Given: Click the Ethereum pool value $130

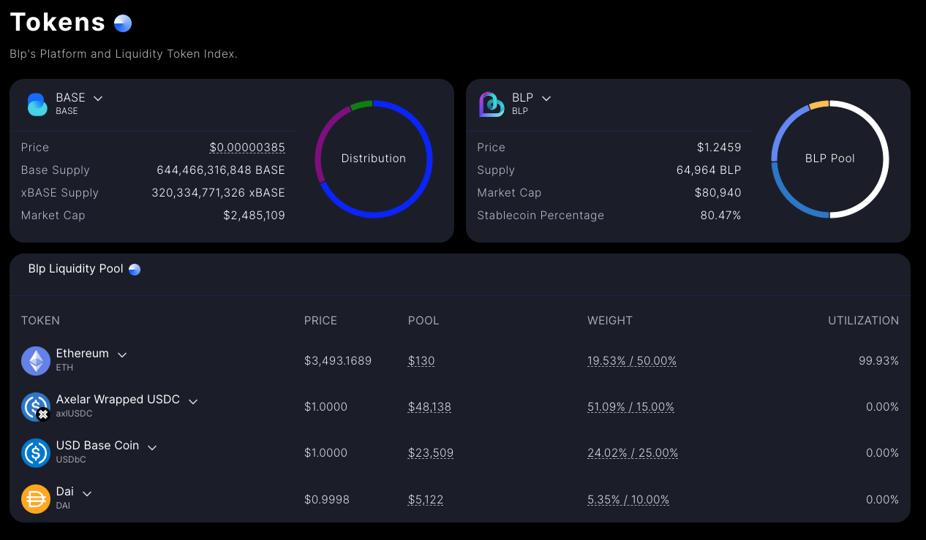Looking at the screenshot, I should coord(421,361).
